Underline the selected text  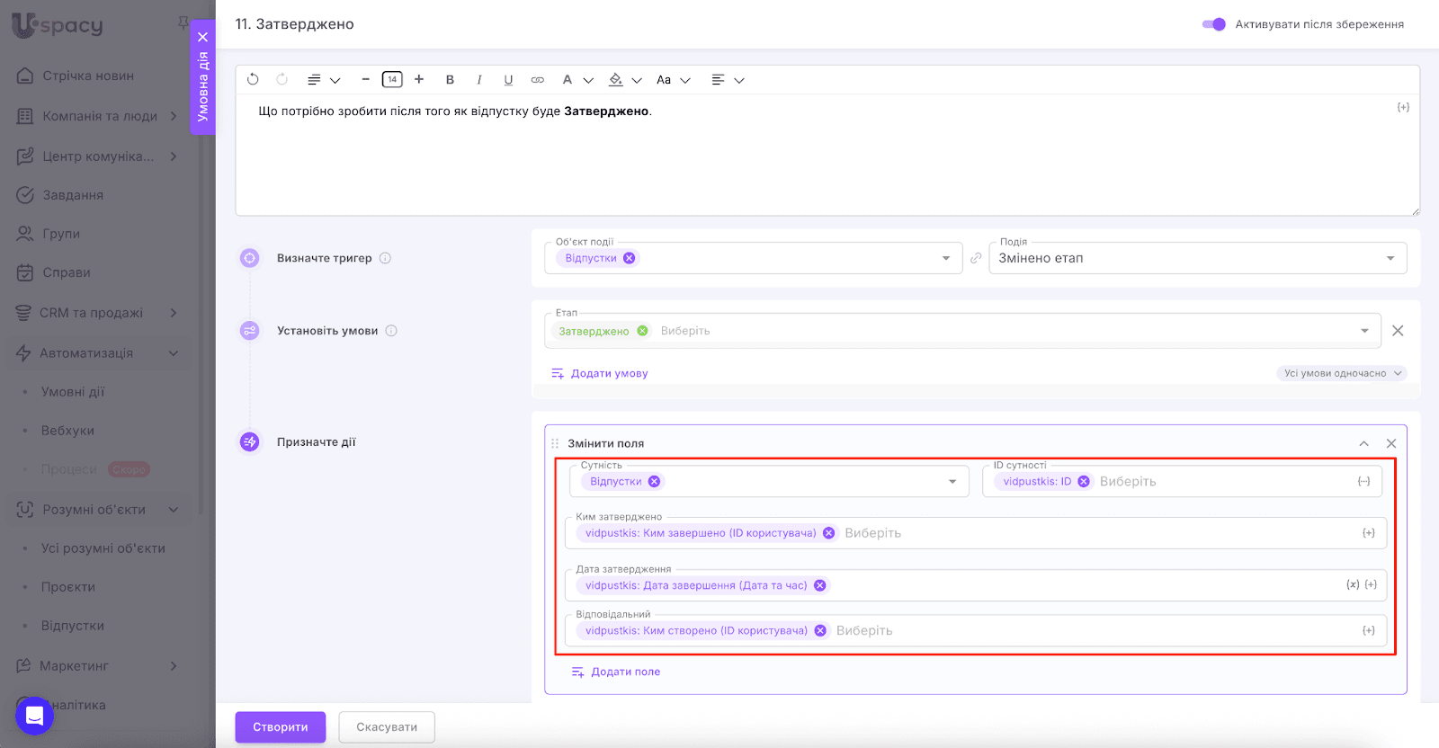click(x=508, y=80)
